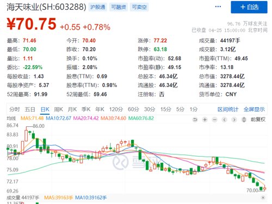Click the 86.00 high marker on chart

click(x=39, y=126)
